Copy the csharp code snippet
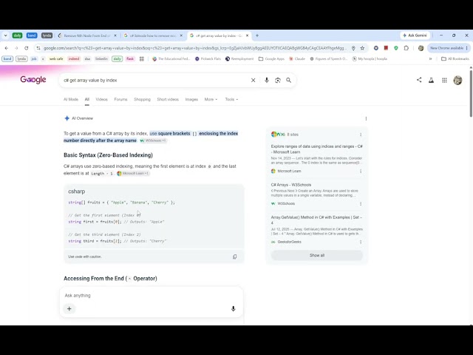Viewport: 473px width, 355px height. tap(235, 257)
